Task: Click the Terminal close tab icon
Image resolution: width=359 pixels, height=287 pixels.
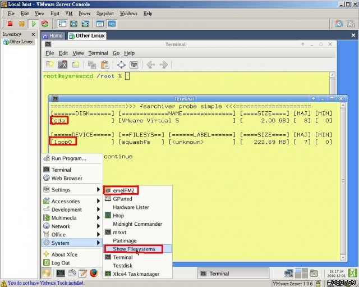Action: pyautogui.click(x=62, y=65)
